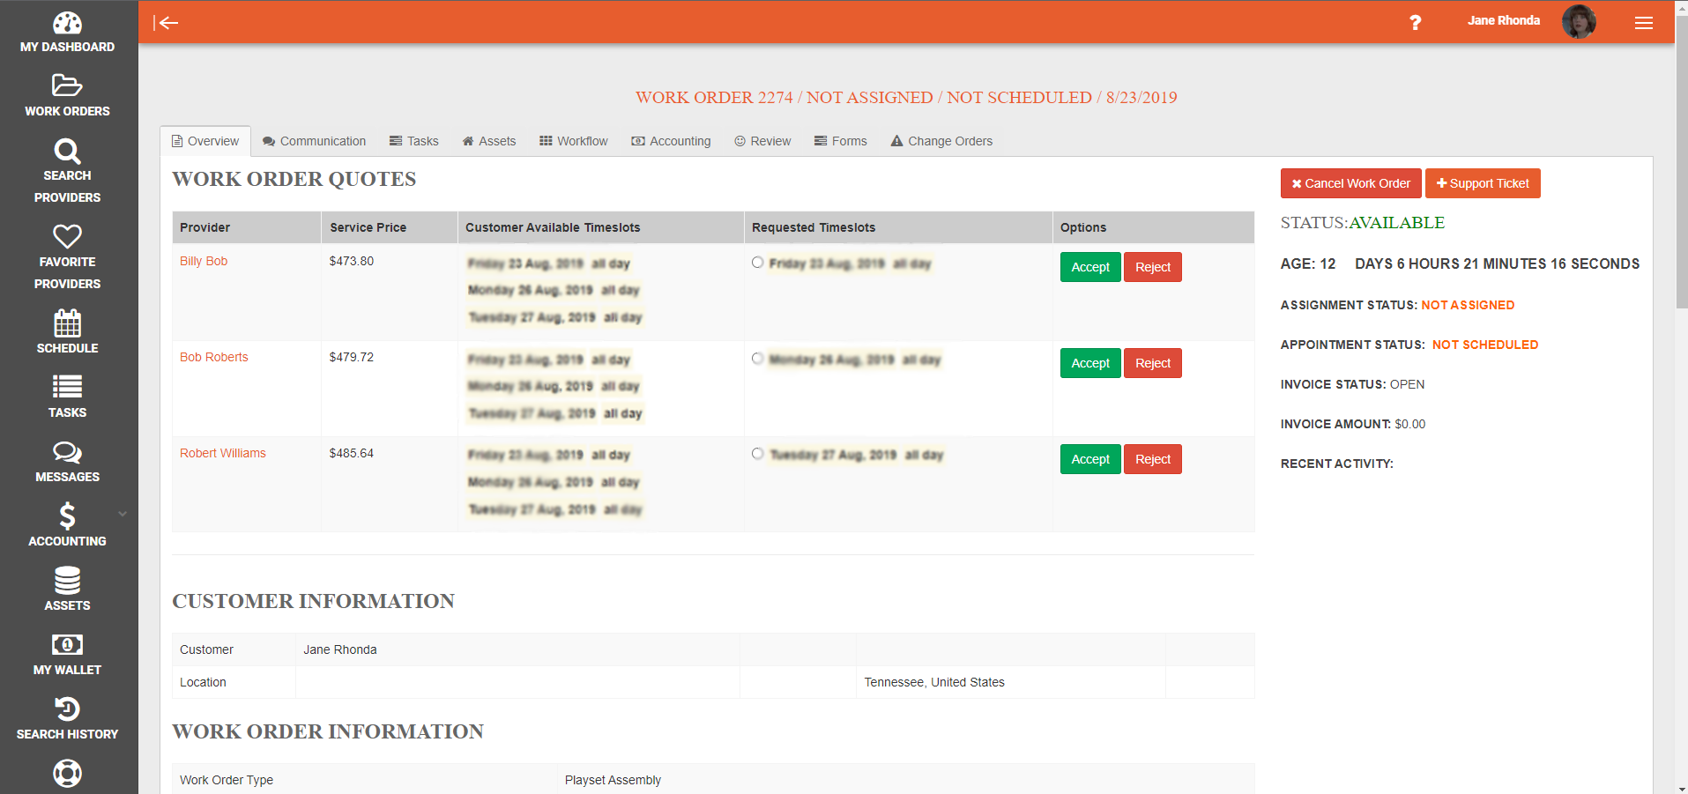
Task: Click the help question mark icon
Action: (1415, 23)
